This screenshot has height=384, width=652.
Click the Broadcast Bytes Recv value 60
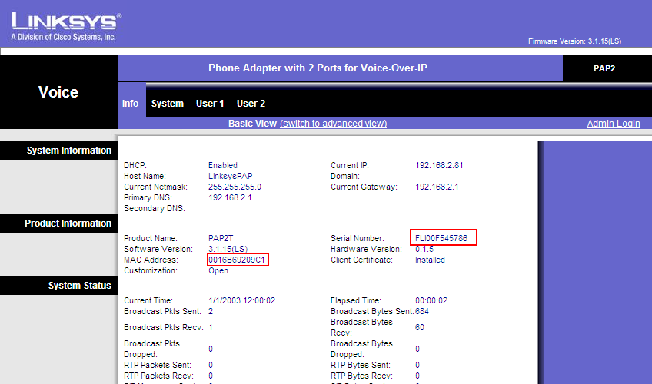pos(420,327)
